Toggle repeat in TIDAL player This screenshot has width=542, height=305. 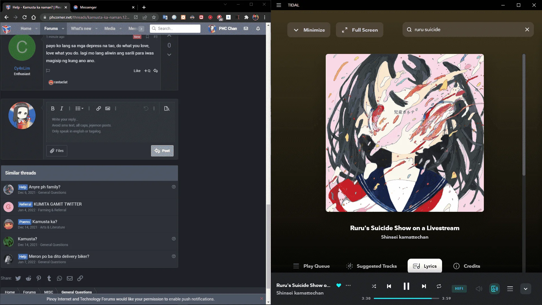pos(439,286)
